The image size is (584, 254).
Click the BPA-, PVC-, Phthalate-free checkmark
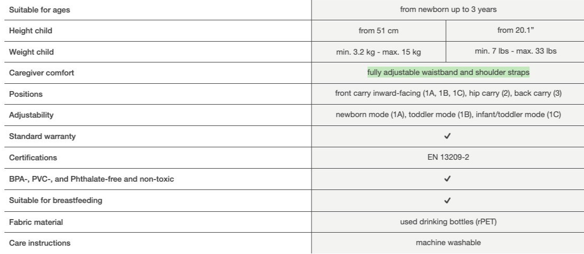[448, 179]
